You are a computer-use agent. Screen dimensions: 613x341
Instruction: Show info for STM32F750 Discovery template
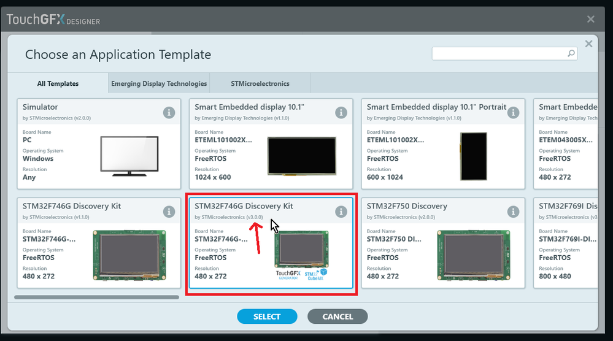[x=513, y=212]
